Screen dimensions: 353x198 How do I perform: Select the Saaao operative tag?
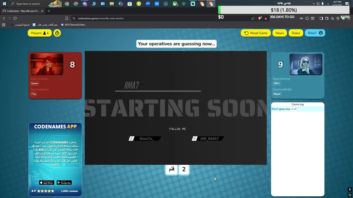coord(35,83)
